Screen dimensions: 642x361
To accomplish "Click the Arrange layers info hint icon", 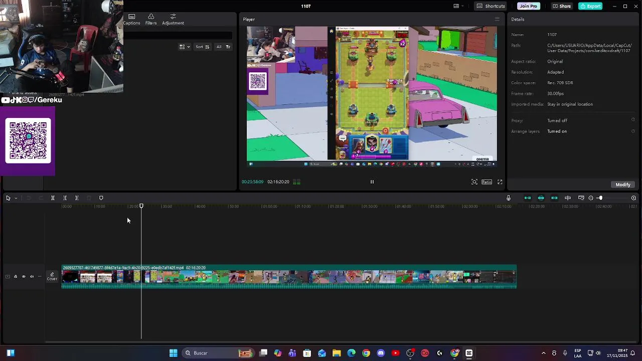I will [x=633, y=131].
